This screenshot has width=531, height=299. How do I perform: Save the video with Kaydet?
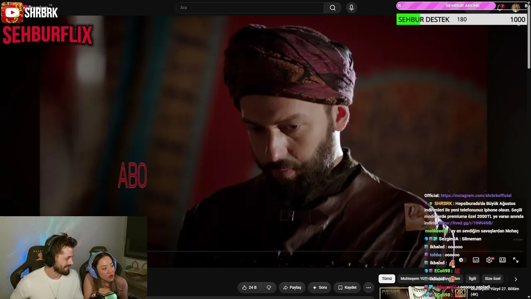[x=347, y=287]
